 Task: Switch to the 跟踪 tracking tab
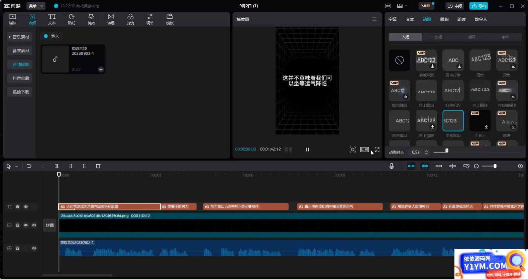pyautogui.click(x=444, y=19)
